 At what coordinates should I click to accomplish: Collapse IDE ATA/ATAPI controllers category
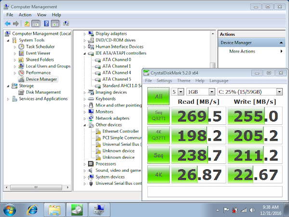coord(85,54)
